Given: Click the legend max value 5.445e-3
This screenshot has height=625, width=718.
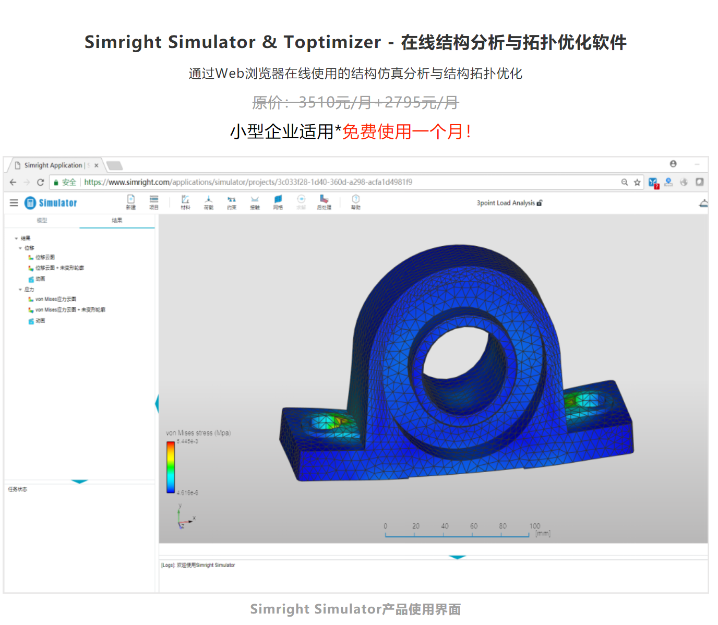Looking at the screenshot, I should pyautogui.click(x=187, y=441).
